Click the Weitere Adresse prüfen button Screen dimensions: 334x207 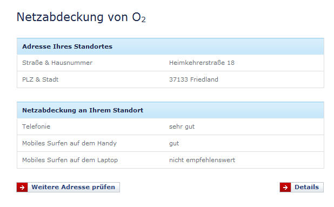(68, 187)
